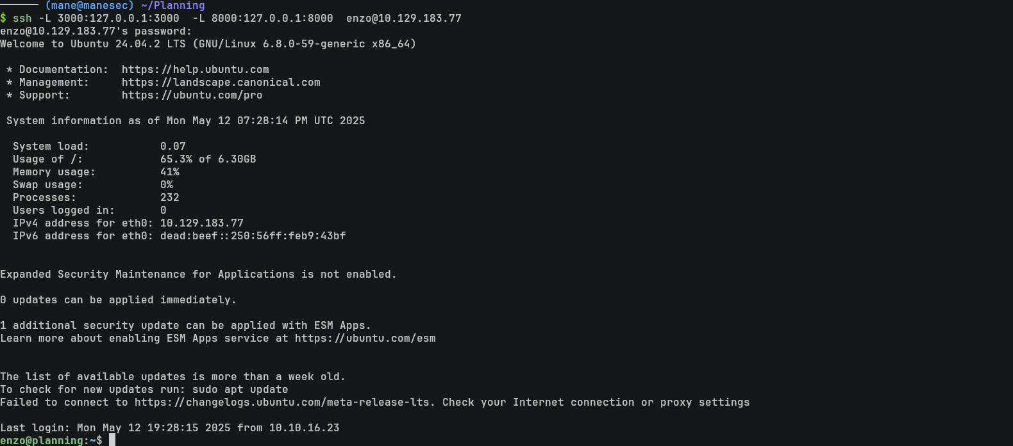Click the IPv4 address 10.129.183.77 value

coord(202,223)
